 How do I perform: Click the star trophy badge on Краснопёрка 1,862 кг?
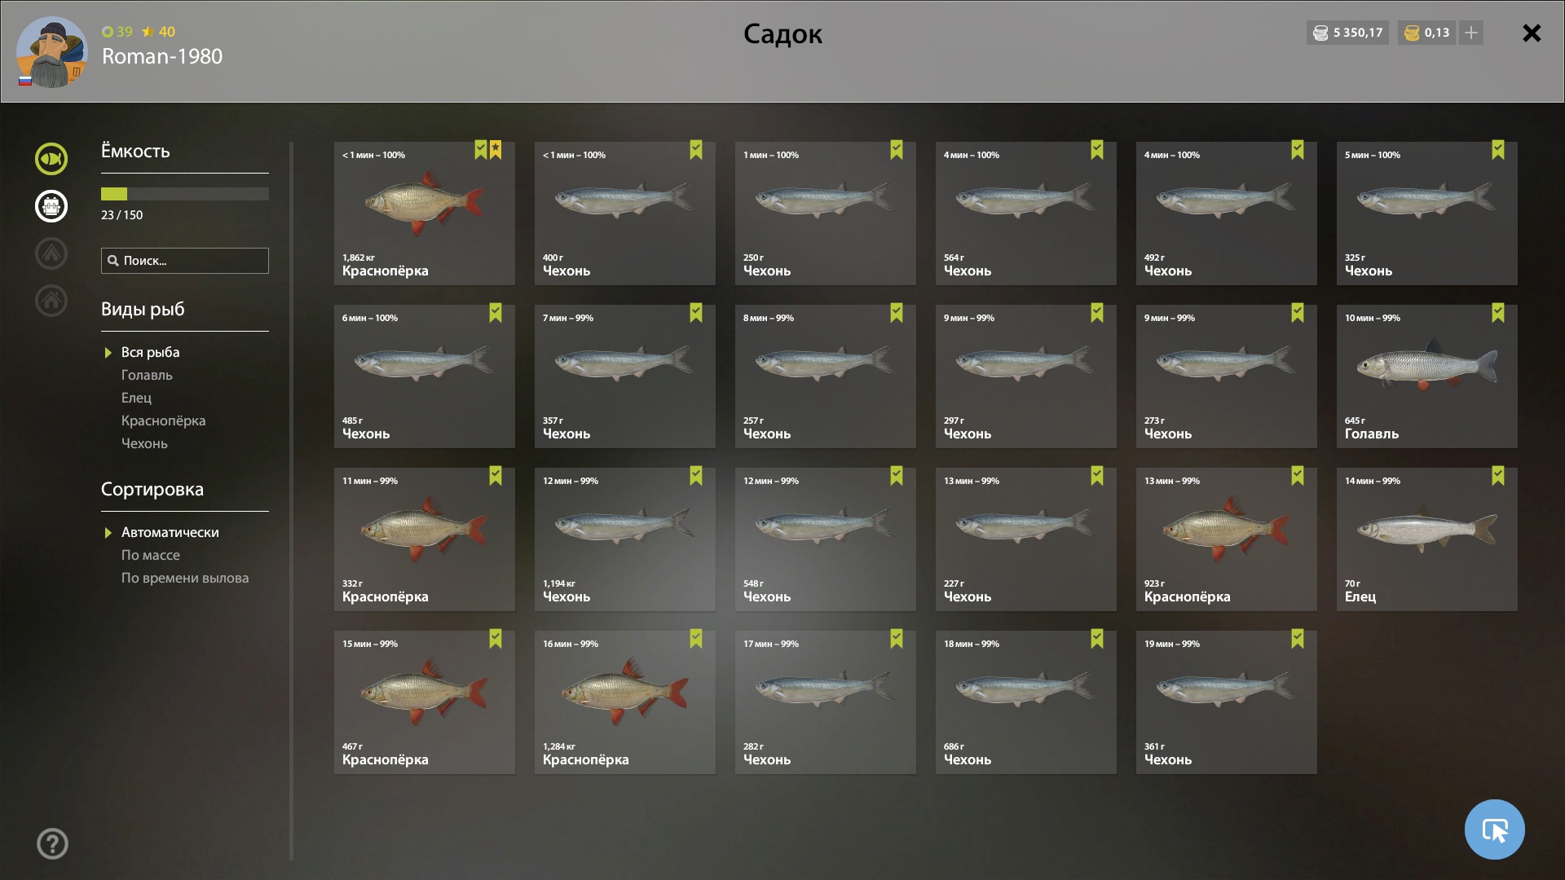click(496, 150)
